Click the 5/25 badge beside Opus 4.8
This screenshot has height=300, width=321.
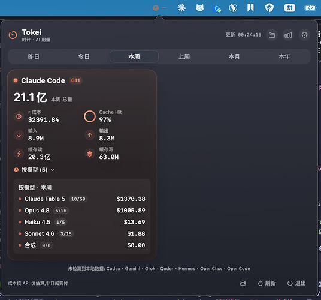(61, 211)
